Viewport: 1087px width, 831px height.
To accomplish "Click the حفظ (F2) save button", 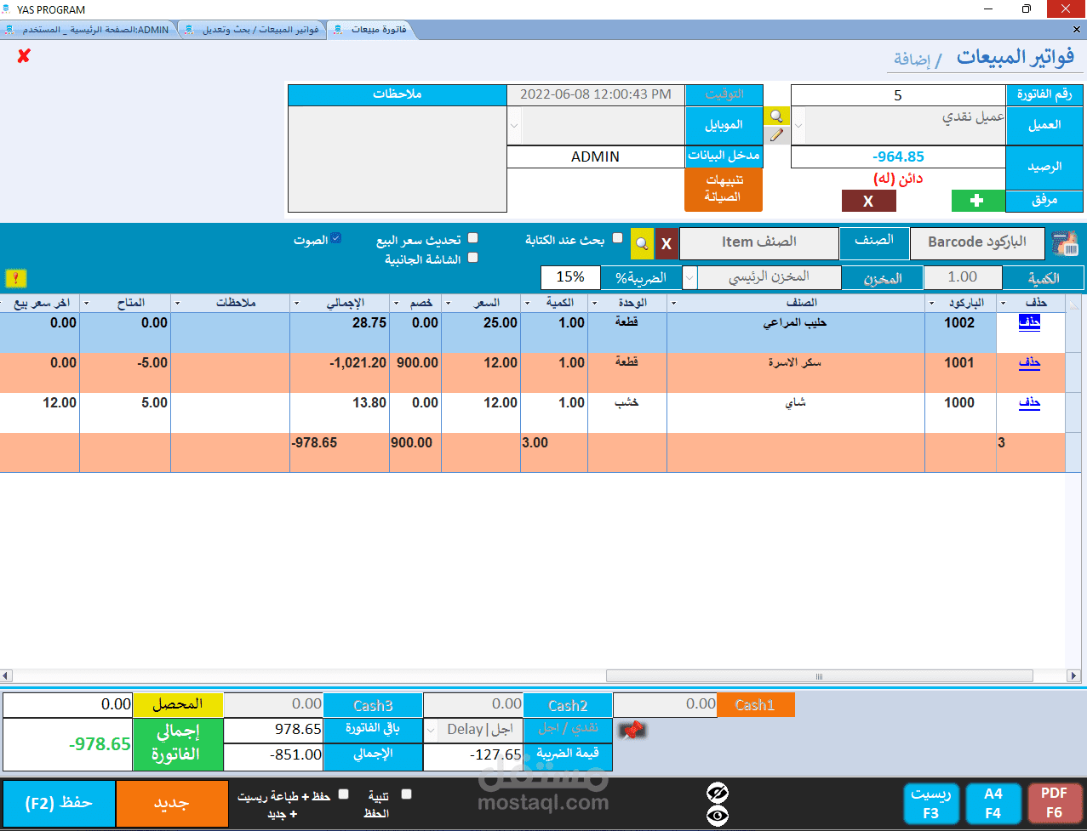I will (x=59, y=803).
